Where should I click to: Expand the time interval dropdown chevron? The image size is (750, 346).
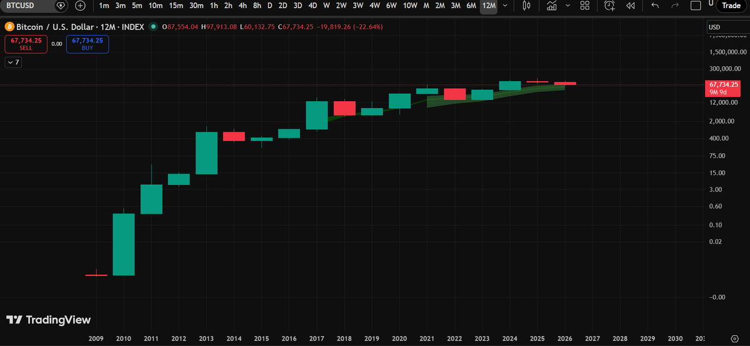click(x=505, y=6)
